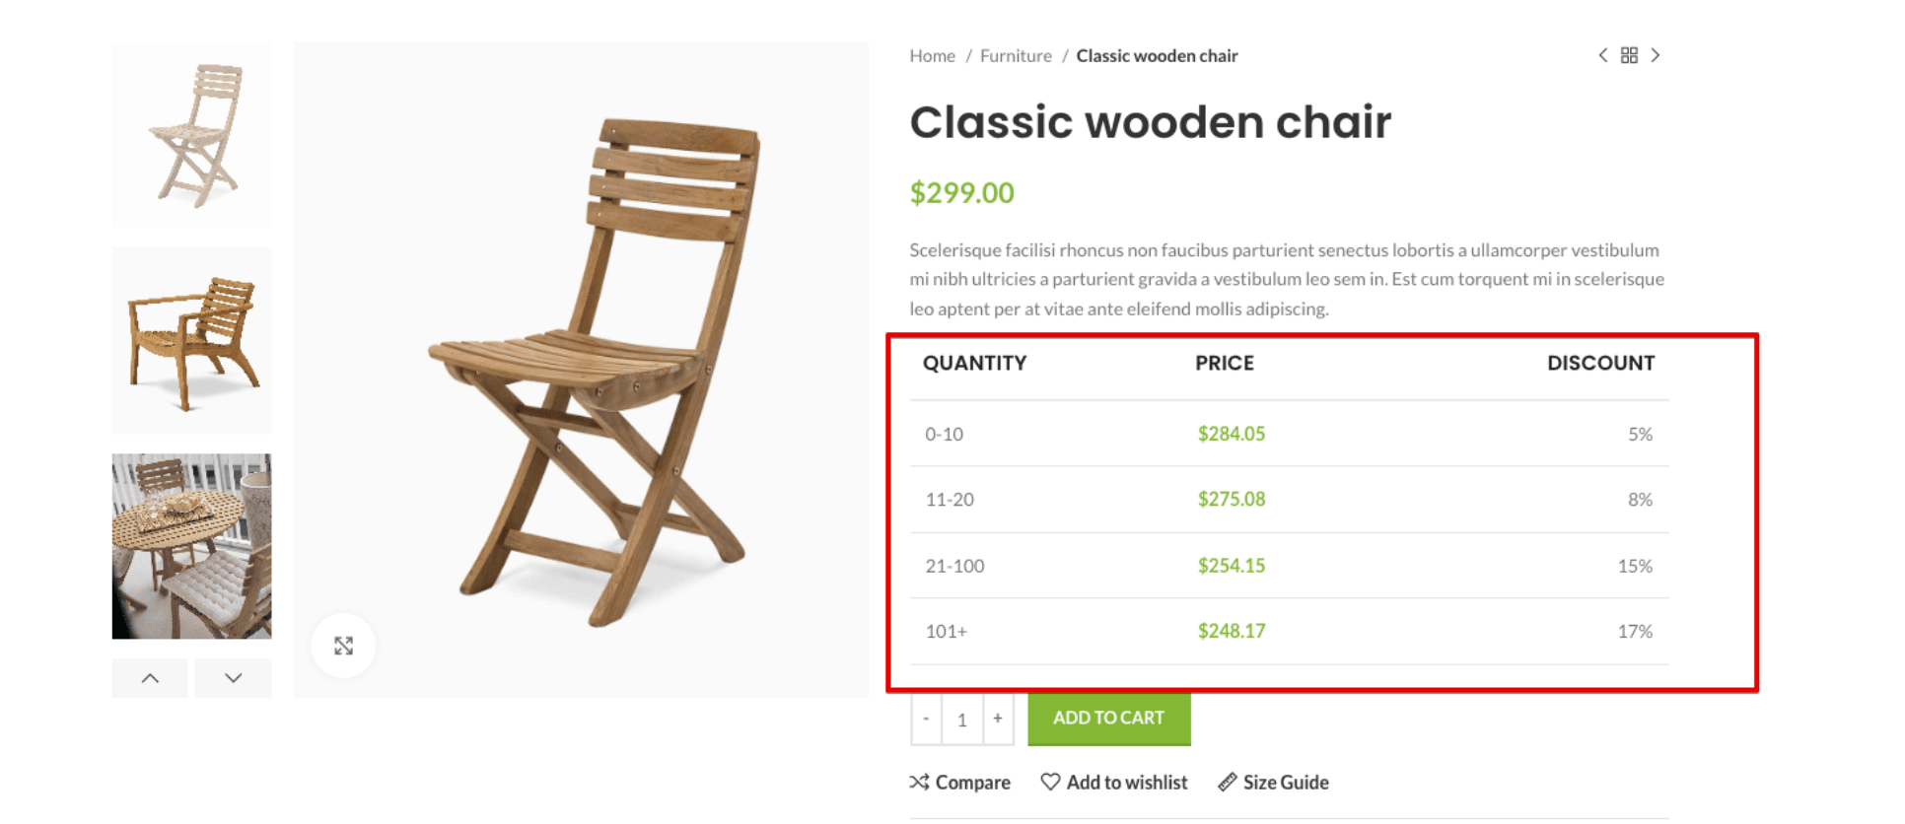
Task: Go to the Home breadcrumb
Action: click(x=932, y=56)
